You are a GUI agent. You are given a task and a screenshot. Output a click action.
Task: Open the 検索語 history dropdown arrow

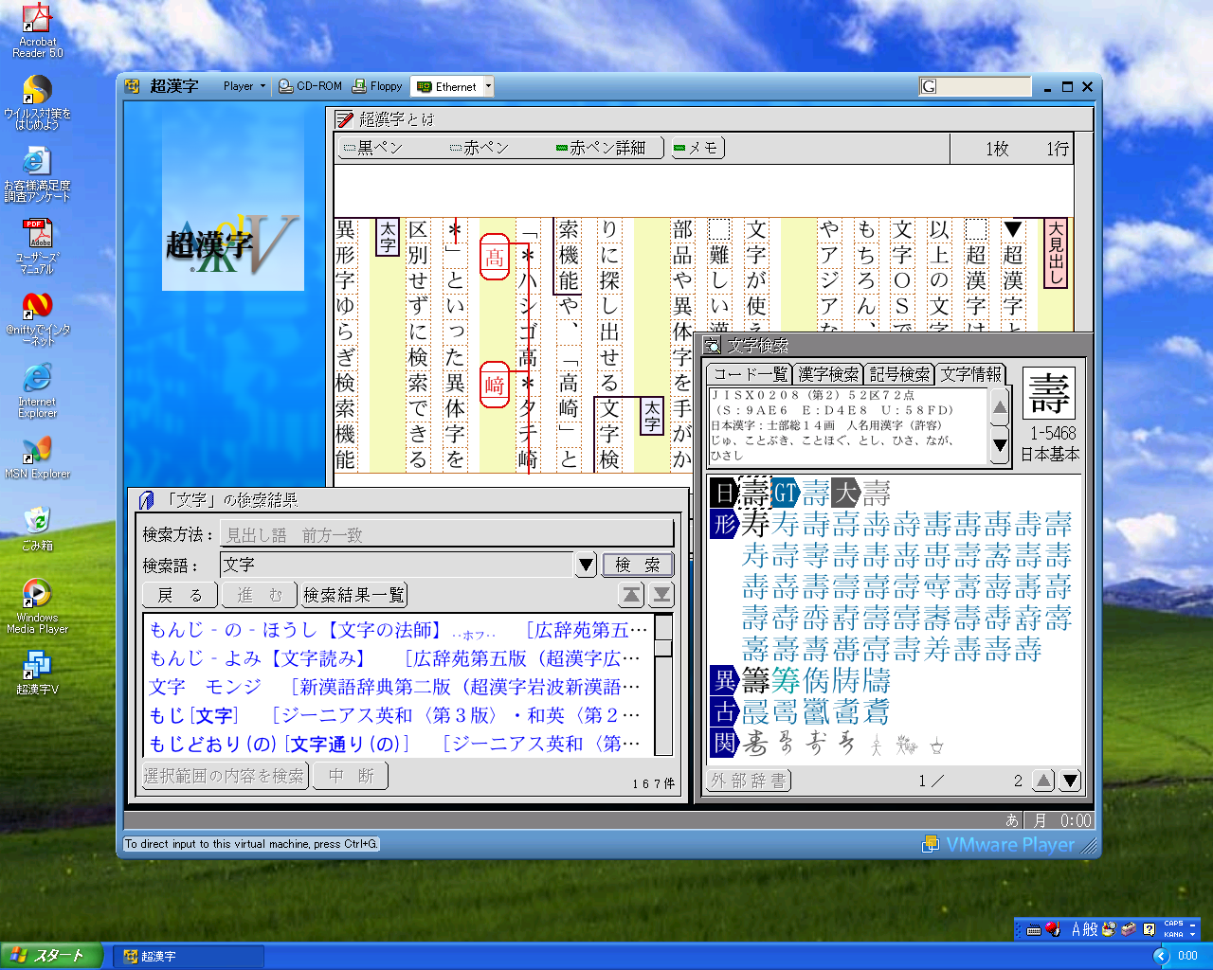(586, 565)
